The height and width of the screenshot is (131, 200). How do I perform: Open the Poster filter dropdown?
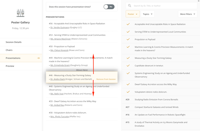(x=133, y=14)
